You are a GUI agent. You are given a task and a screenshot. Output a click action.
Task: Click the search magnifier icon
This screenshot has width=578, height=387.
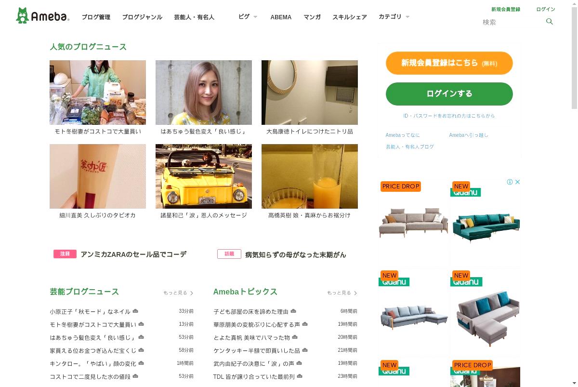[x=550, y=22]
